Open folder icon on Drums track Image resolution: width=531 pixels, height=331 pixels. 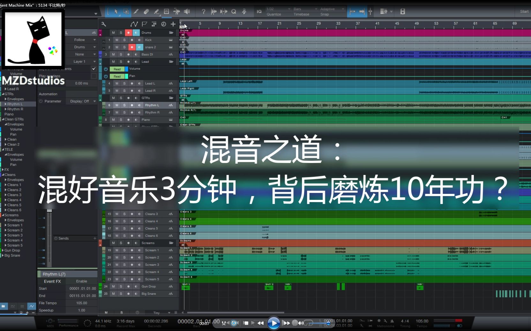tap(171, 32)
